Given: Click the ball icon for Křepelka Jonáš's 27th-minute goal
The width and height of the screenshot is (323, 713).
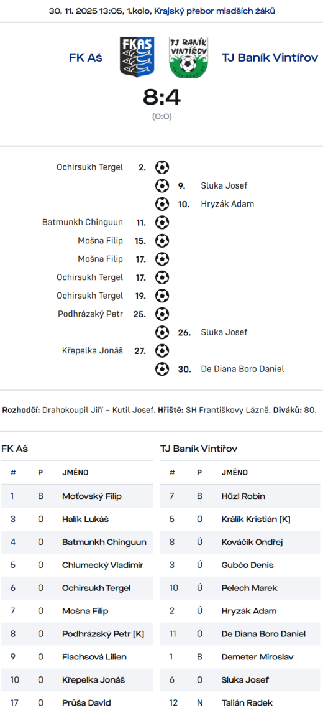Looking at the screenshot, I should coord(161,350).
